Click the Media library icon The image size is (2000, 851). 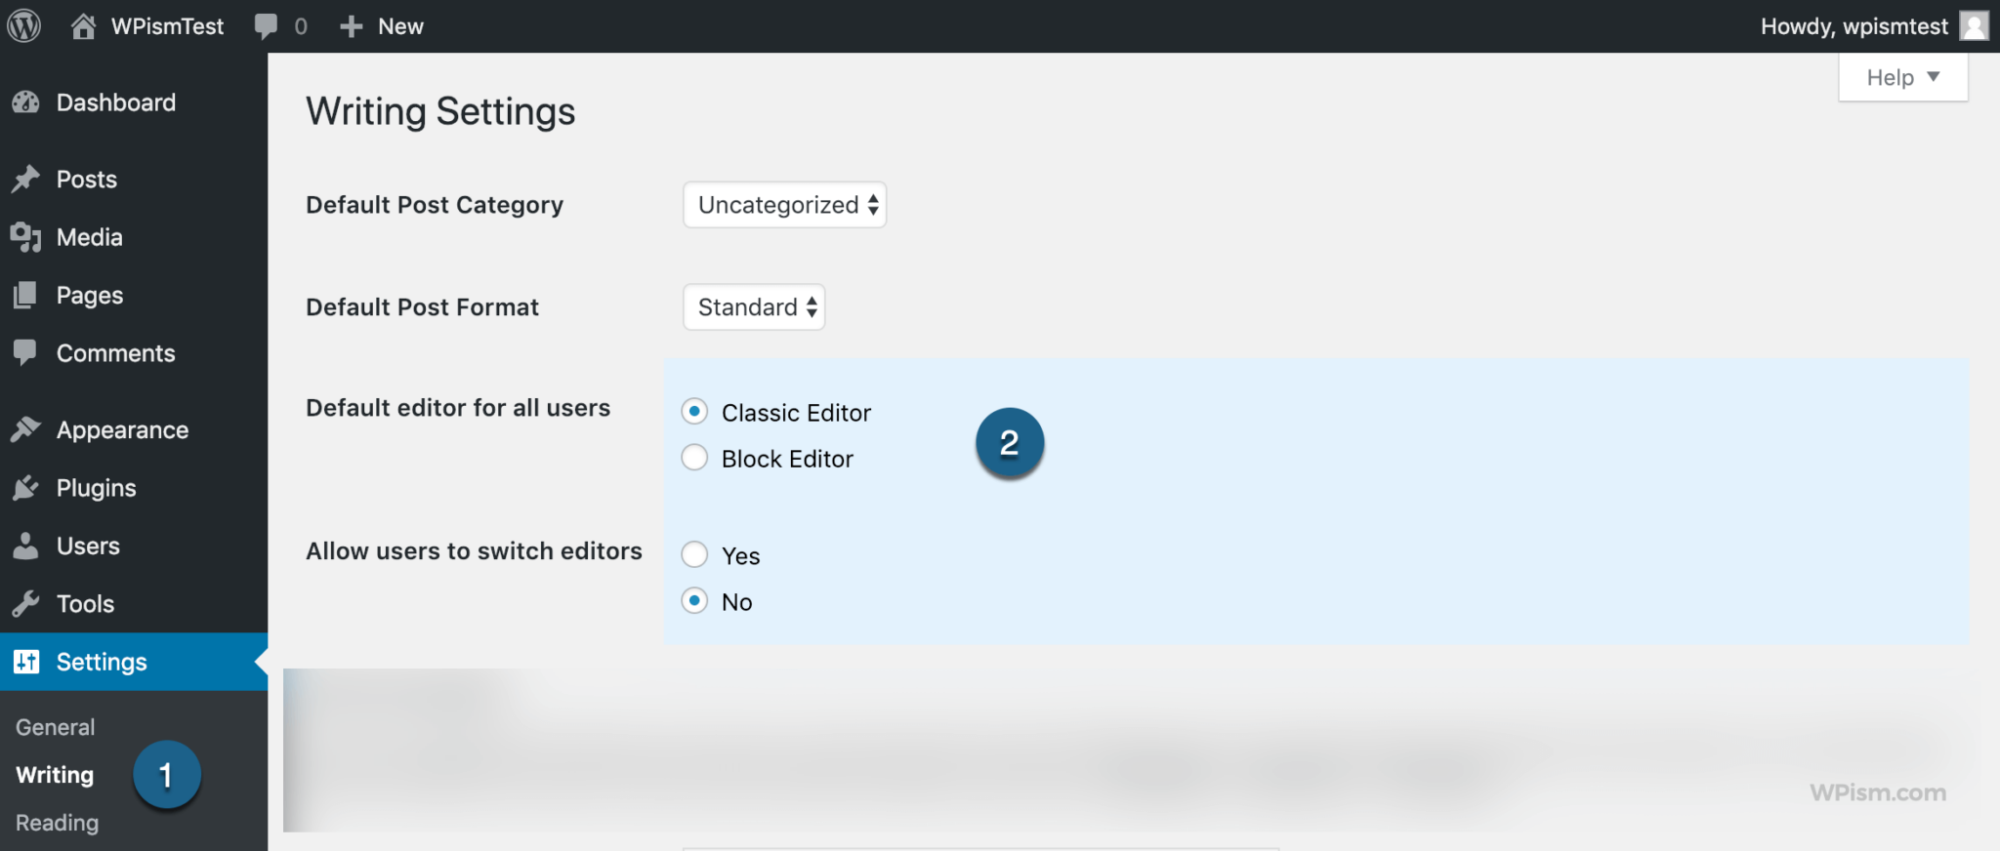26,237
